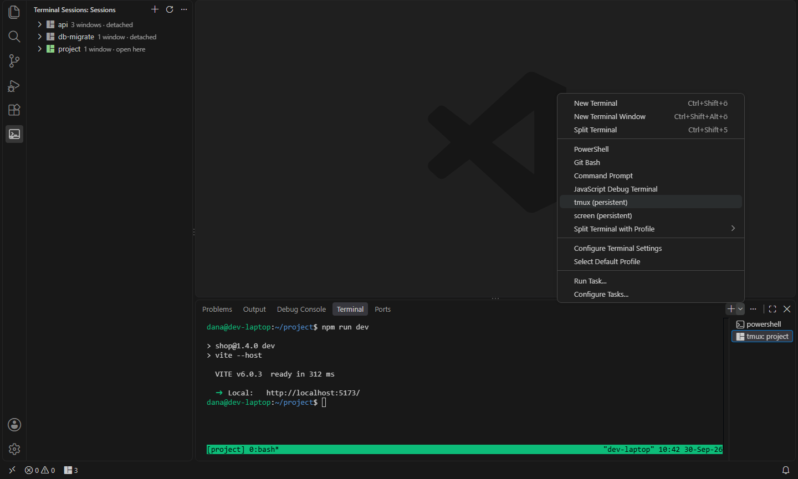Select the PowerShell profile menu entry
This screenshot has height=479, width=798.
click(x=651, y=149)
